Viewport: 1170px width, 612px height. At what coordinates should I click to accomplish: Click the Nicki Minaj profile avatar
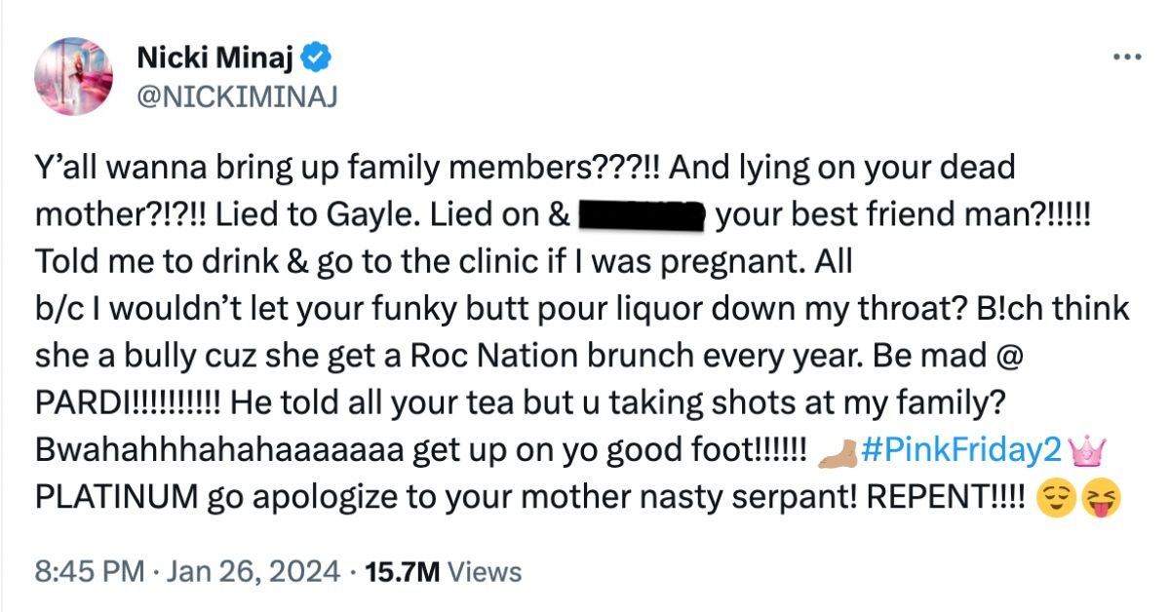coord(74,77)
